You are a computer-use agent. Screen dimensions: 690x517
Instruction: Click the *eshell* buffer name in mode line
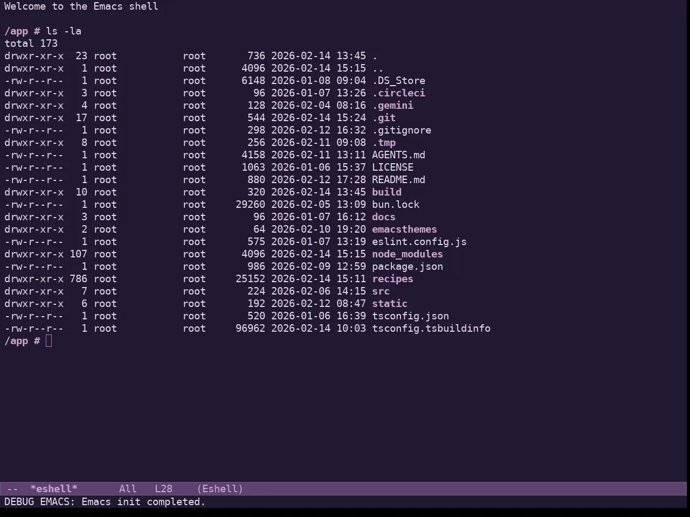(x=54, y=489)
